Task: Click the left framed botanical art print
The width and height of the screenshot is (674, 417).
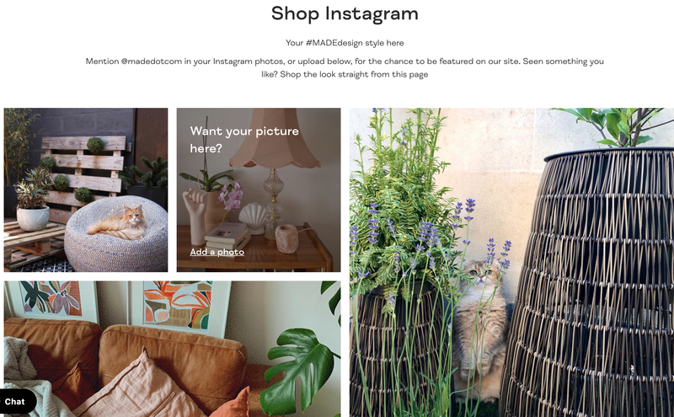Action: tap(52, 300)
